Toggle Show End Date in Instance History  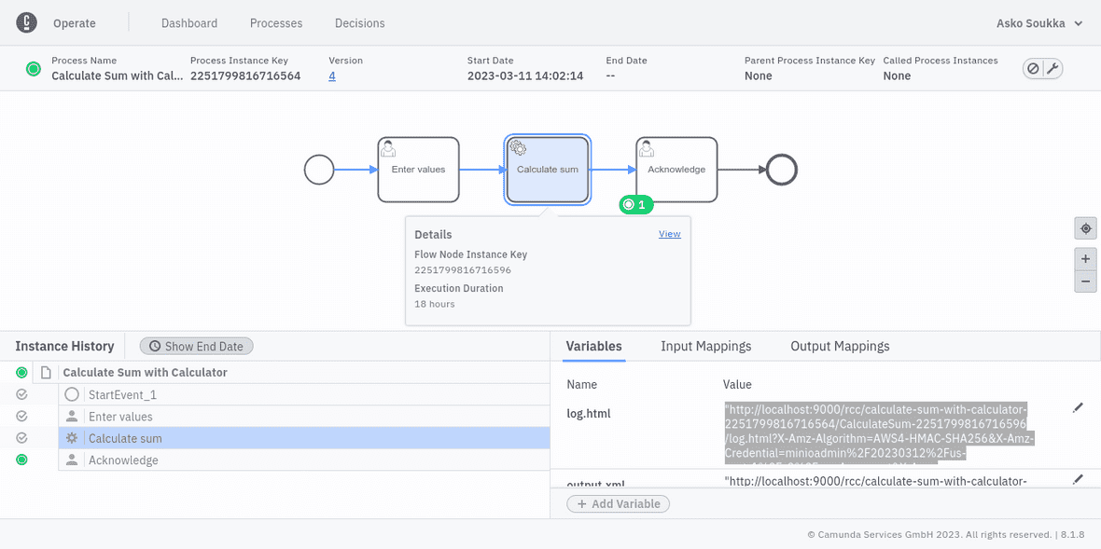(x=196, y=346)
